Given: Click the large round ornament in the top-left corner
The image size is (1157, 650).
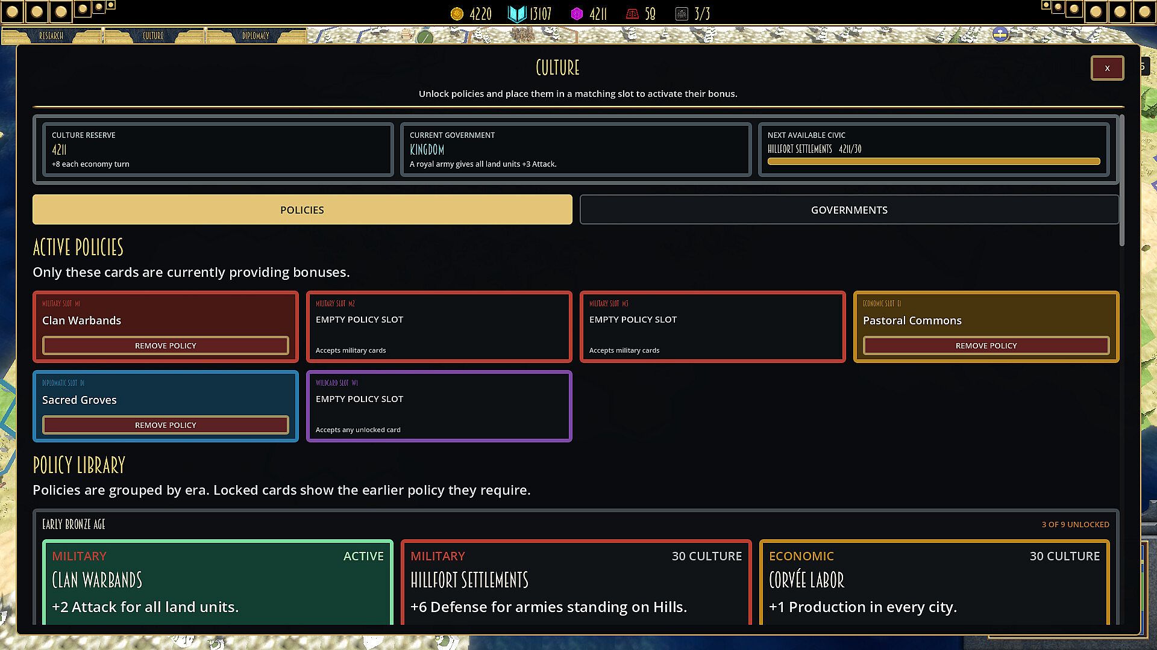Looking at the screenshot, I should 13,11.
